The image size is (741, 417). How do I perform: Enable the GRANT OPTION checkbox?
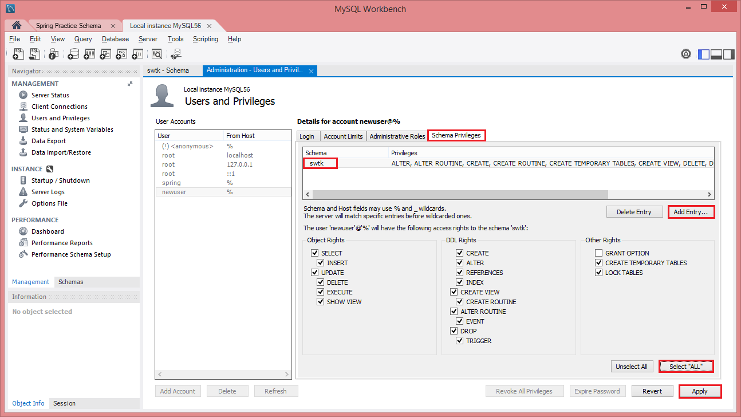click(598, 253)
